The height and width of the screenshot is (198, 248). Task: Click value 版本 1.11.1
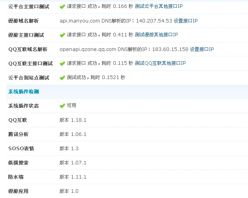[73, 177]
